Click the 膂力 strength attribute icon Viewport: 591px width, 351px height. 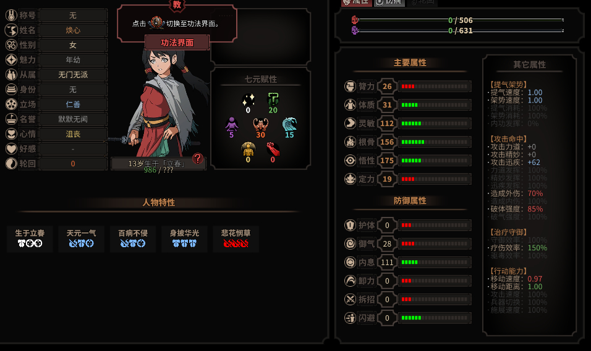350,87
